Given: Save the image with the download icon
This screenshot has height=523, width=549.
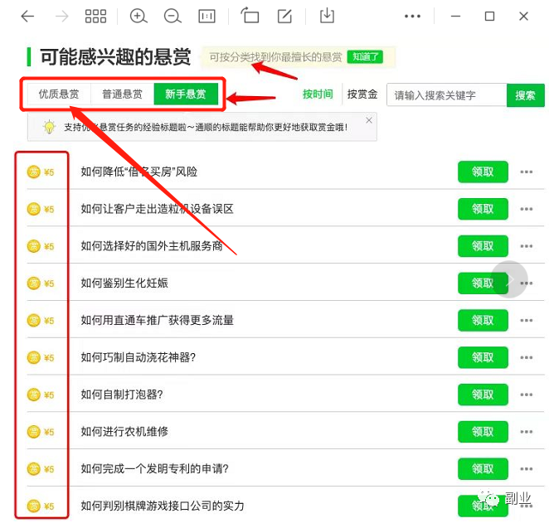Looking at the screenshot, I should (328, 17).
